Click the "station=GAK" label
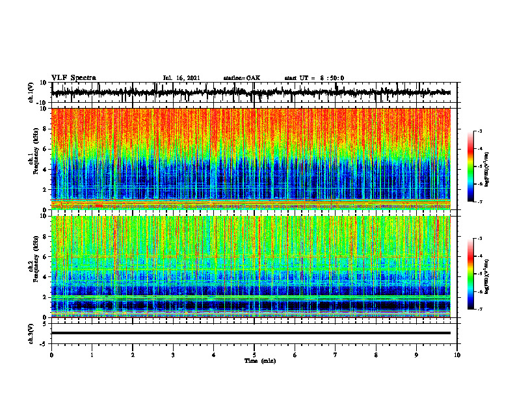This screenshot has width=515, height=398. click(242, 78)
